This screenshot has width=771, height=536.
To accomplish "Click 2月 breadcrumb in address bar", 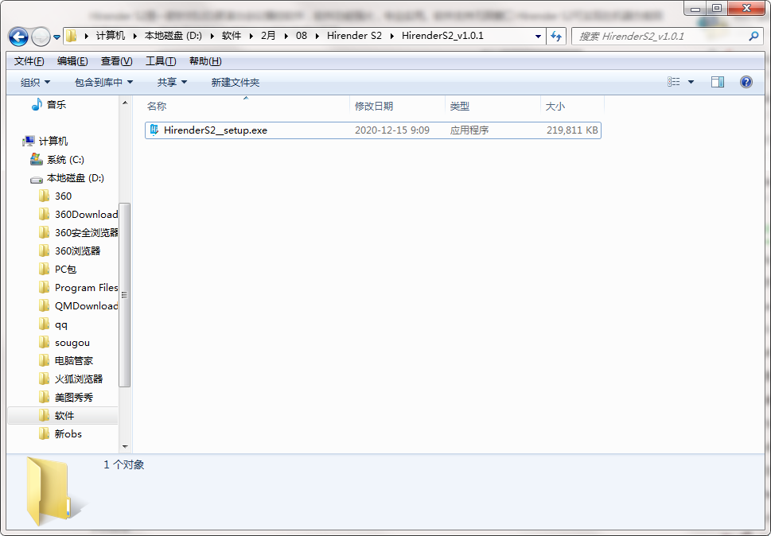I will pyautogui.click(x=268, y=36).
